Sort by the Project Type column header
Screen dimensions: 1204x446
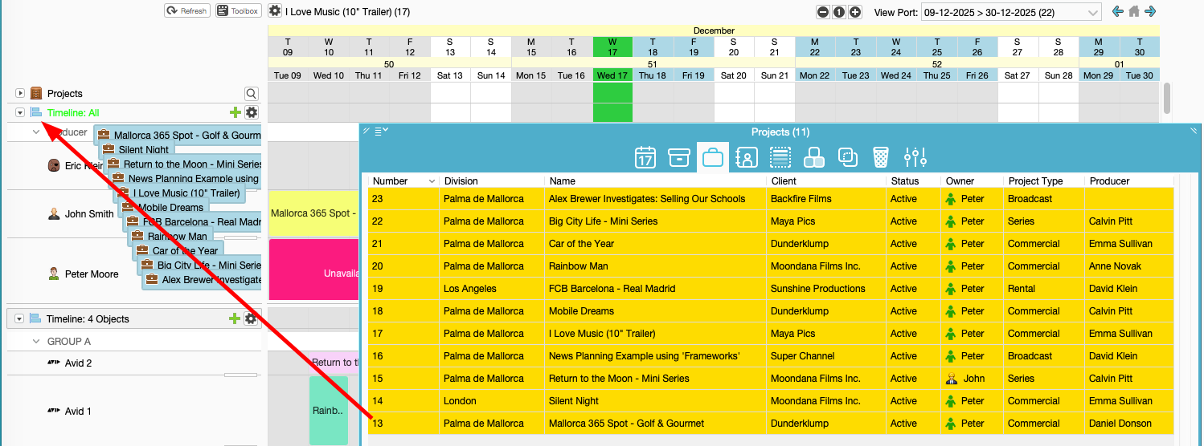click(1044, 181)
